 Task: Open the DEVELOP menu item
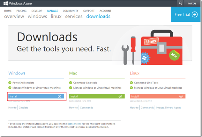[x=37, y=11]
